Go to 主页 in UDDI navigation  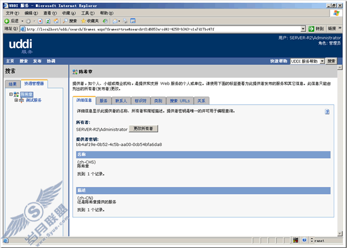coord(10,61)
